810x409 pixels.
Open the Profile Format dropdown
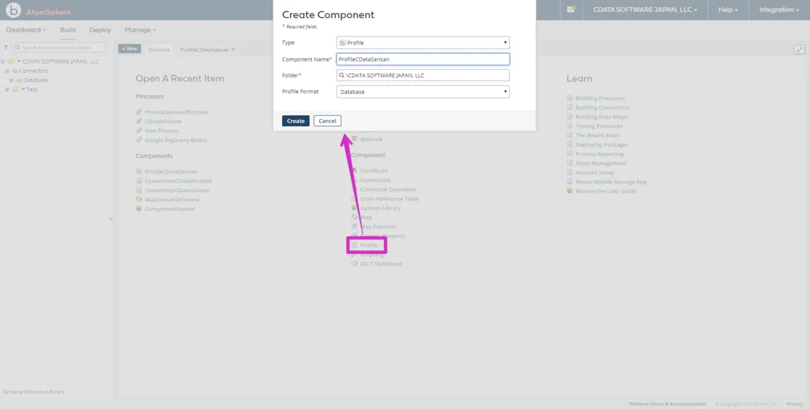[423, 92]
